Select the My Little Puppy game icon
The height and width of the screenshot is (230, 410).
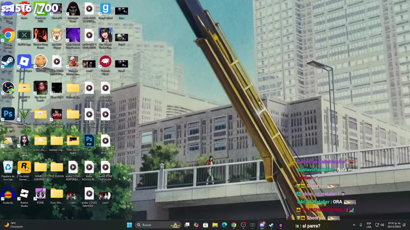(x=57, y=39)
